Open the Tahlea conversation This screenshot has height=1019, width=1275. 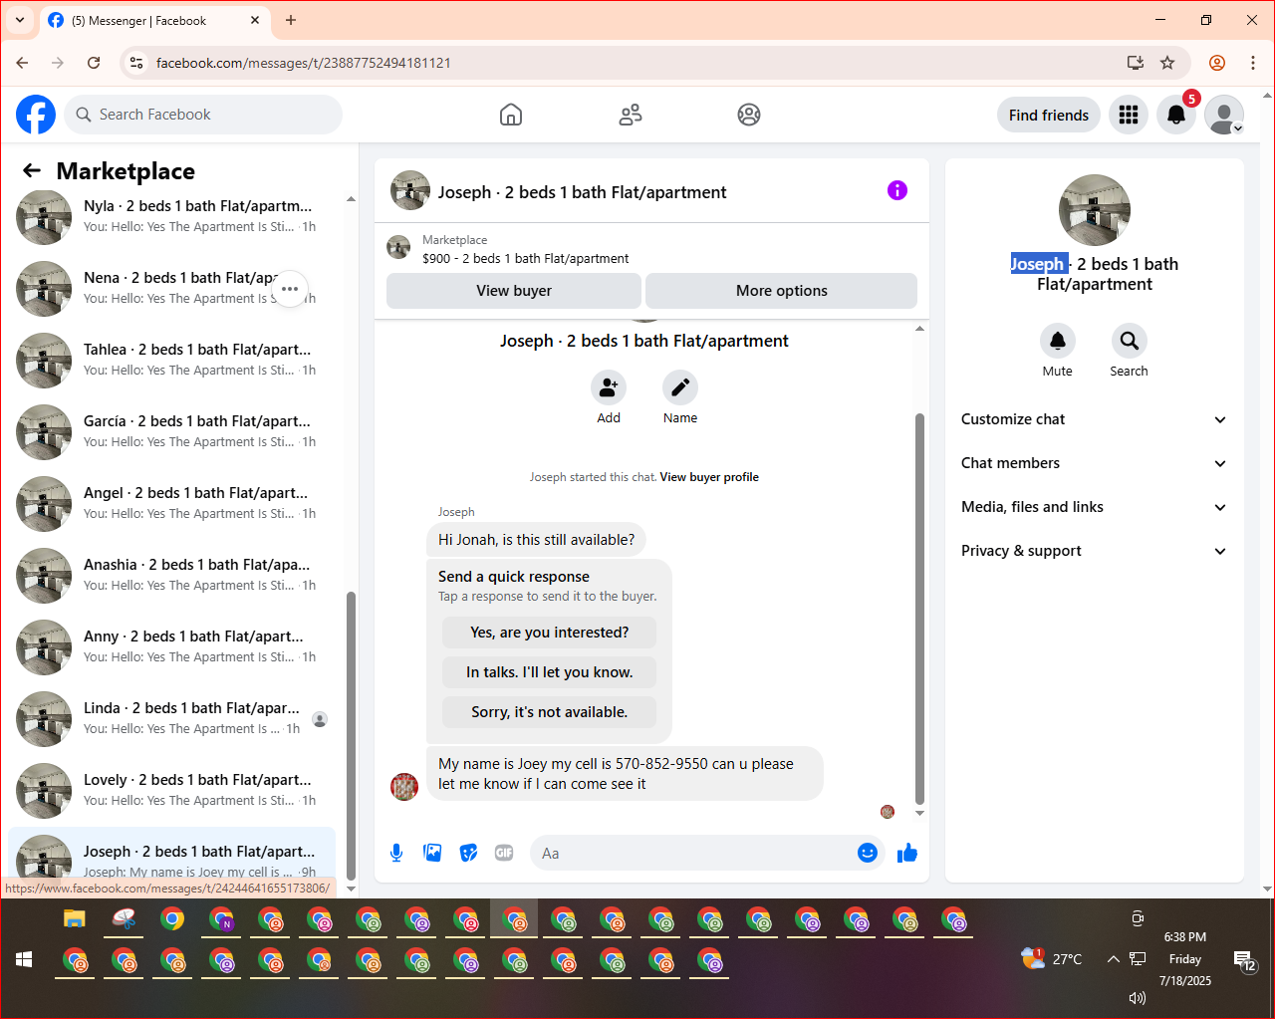171,361
